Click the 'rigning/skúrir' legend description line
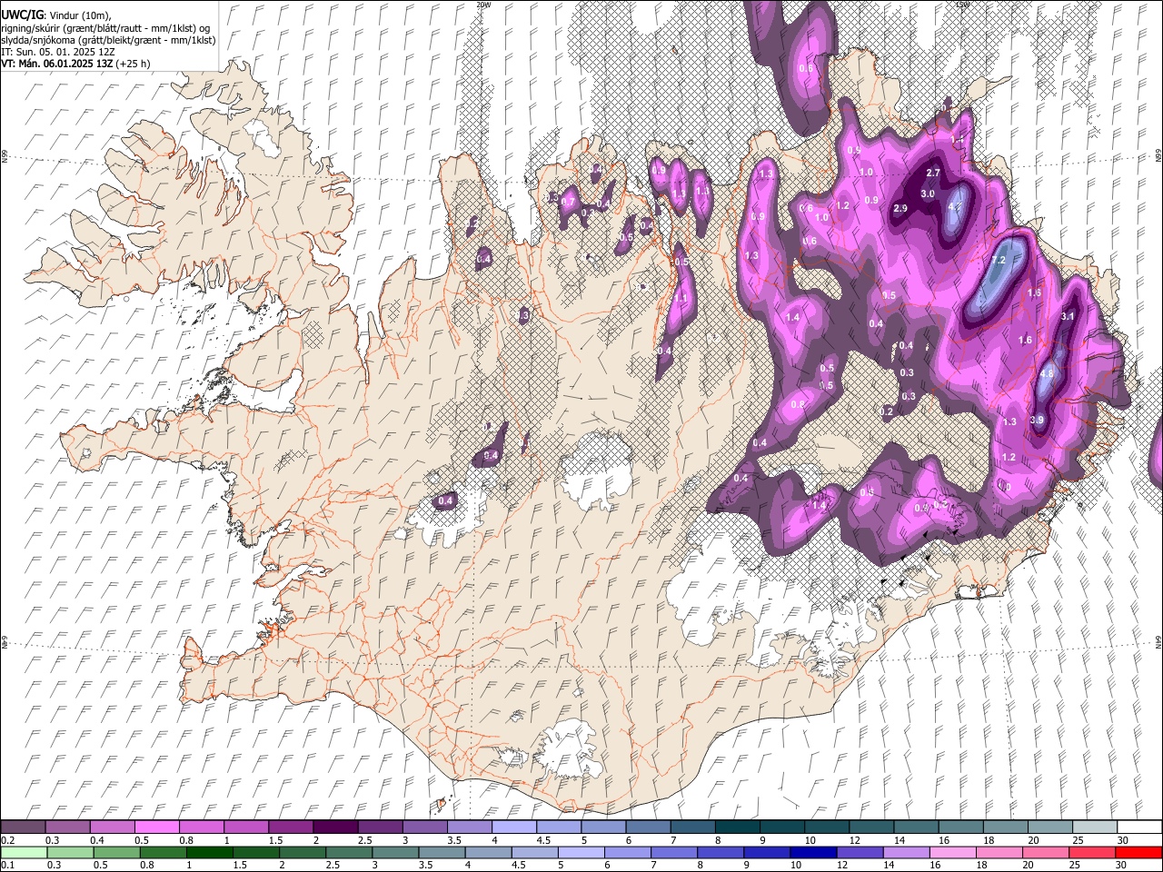Screen dimensions: 1163x872 click(x=105, y=27)
